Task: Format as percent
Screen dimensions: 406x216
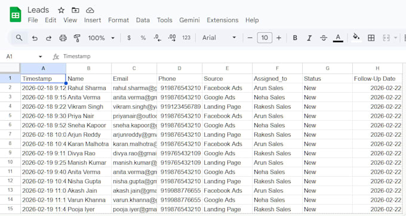Action: (143, 38)
